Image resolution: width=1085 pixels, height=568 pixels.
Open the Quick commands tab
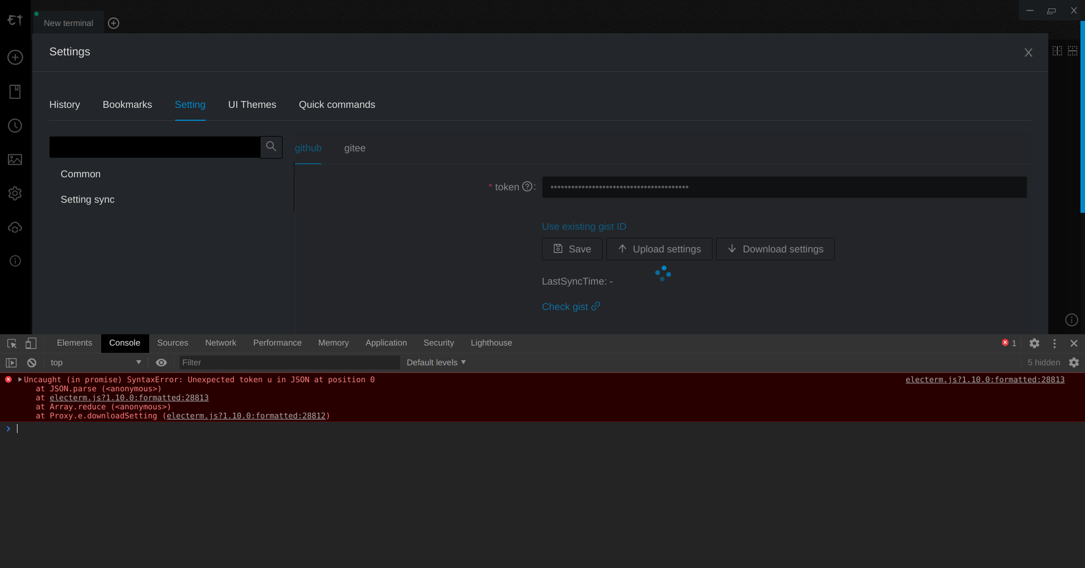coord(337,105)
